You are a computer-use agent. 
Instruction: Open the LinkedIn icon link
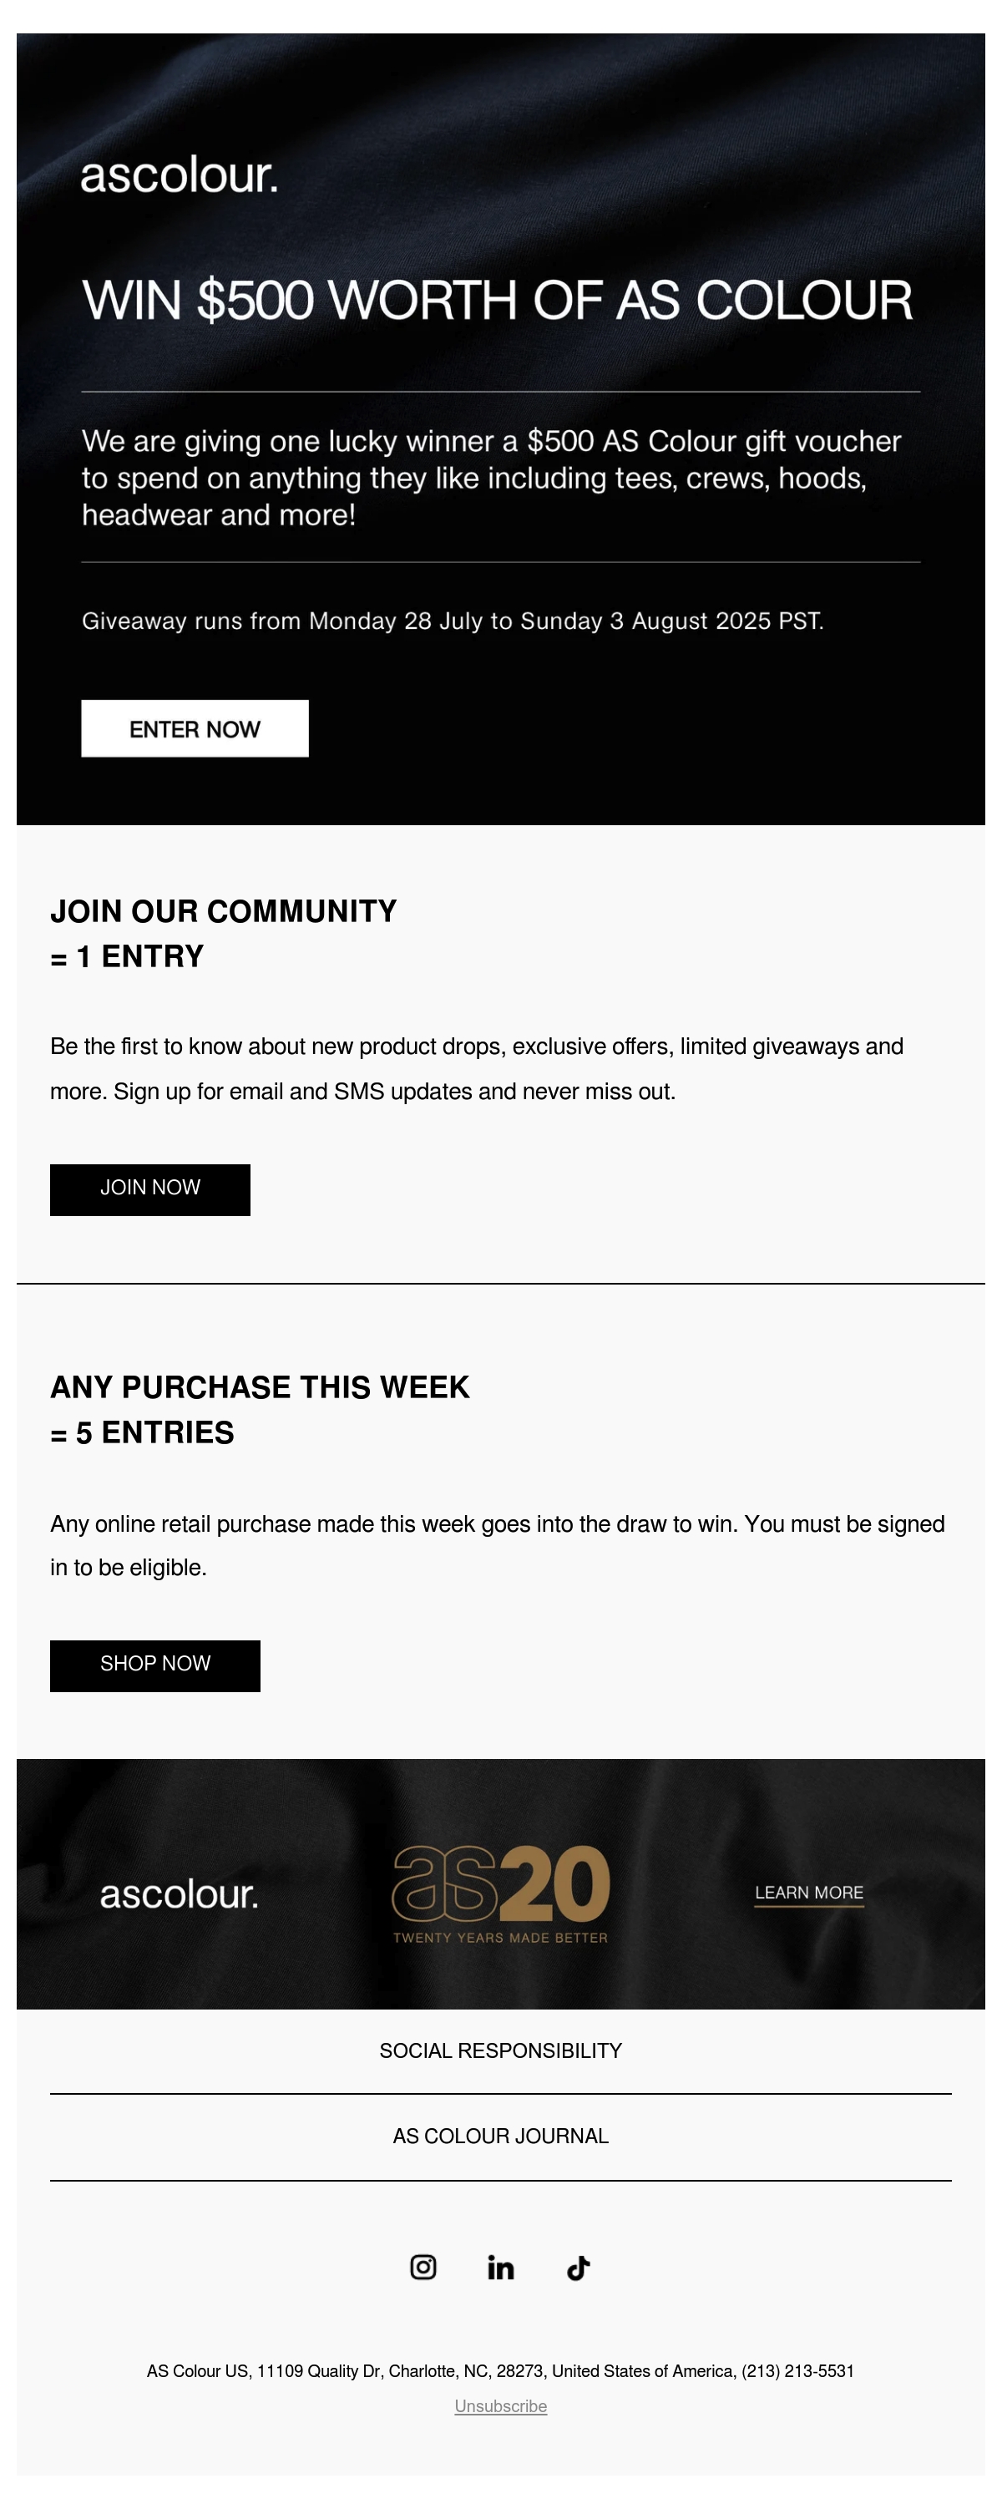[500, 2268]
